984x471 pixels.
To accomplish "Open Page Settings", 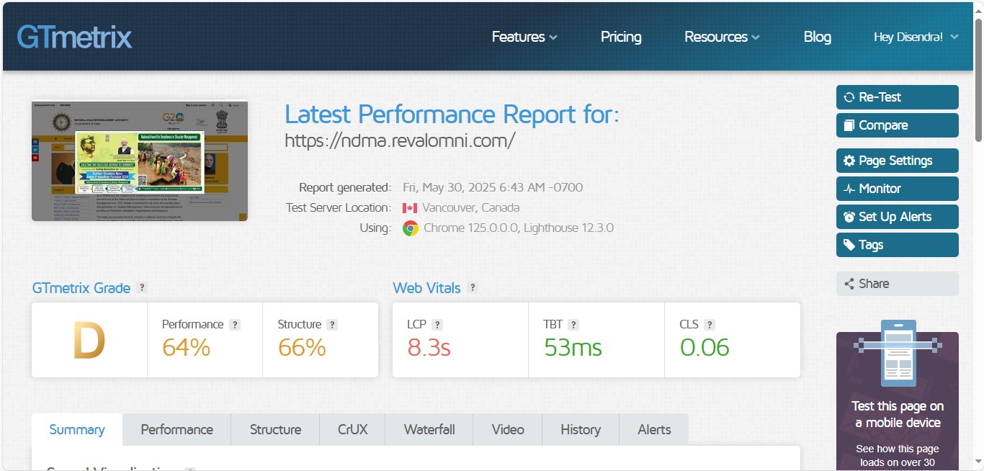I will [x=897, y=161].
